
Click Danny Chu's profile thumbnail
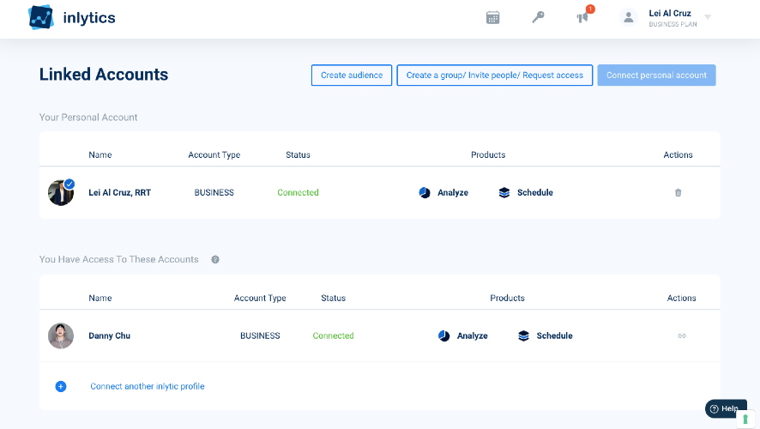pyautogui.click(x=61, y=336)
